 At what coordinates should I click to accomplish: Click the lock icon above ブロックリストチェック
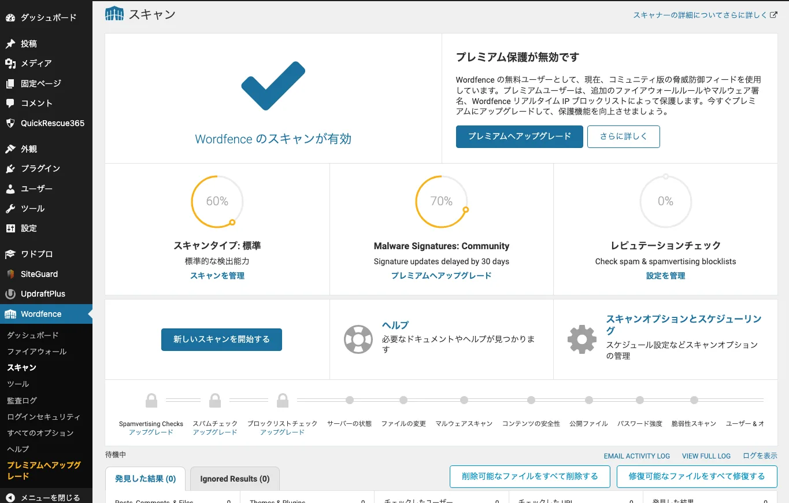point(283,400)
